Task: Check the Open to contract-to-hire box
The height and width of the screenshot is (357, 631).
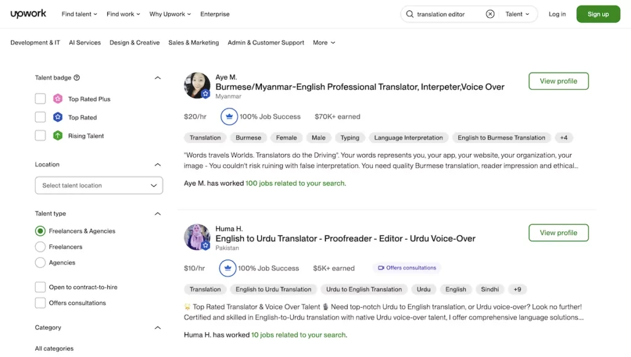Action: click(x=41, y=287)
